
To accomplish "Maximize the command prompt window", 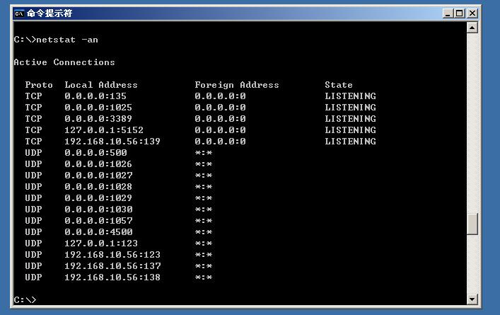I will pyautogui.click(x=460, y=13).
